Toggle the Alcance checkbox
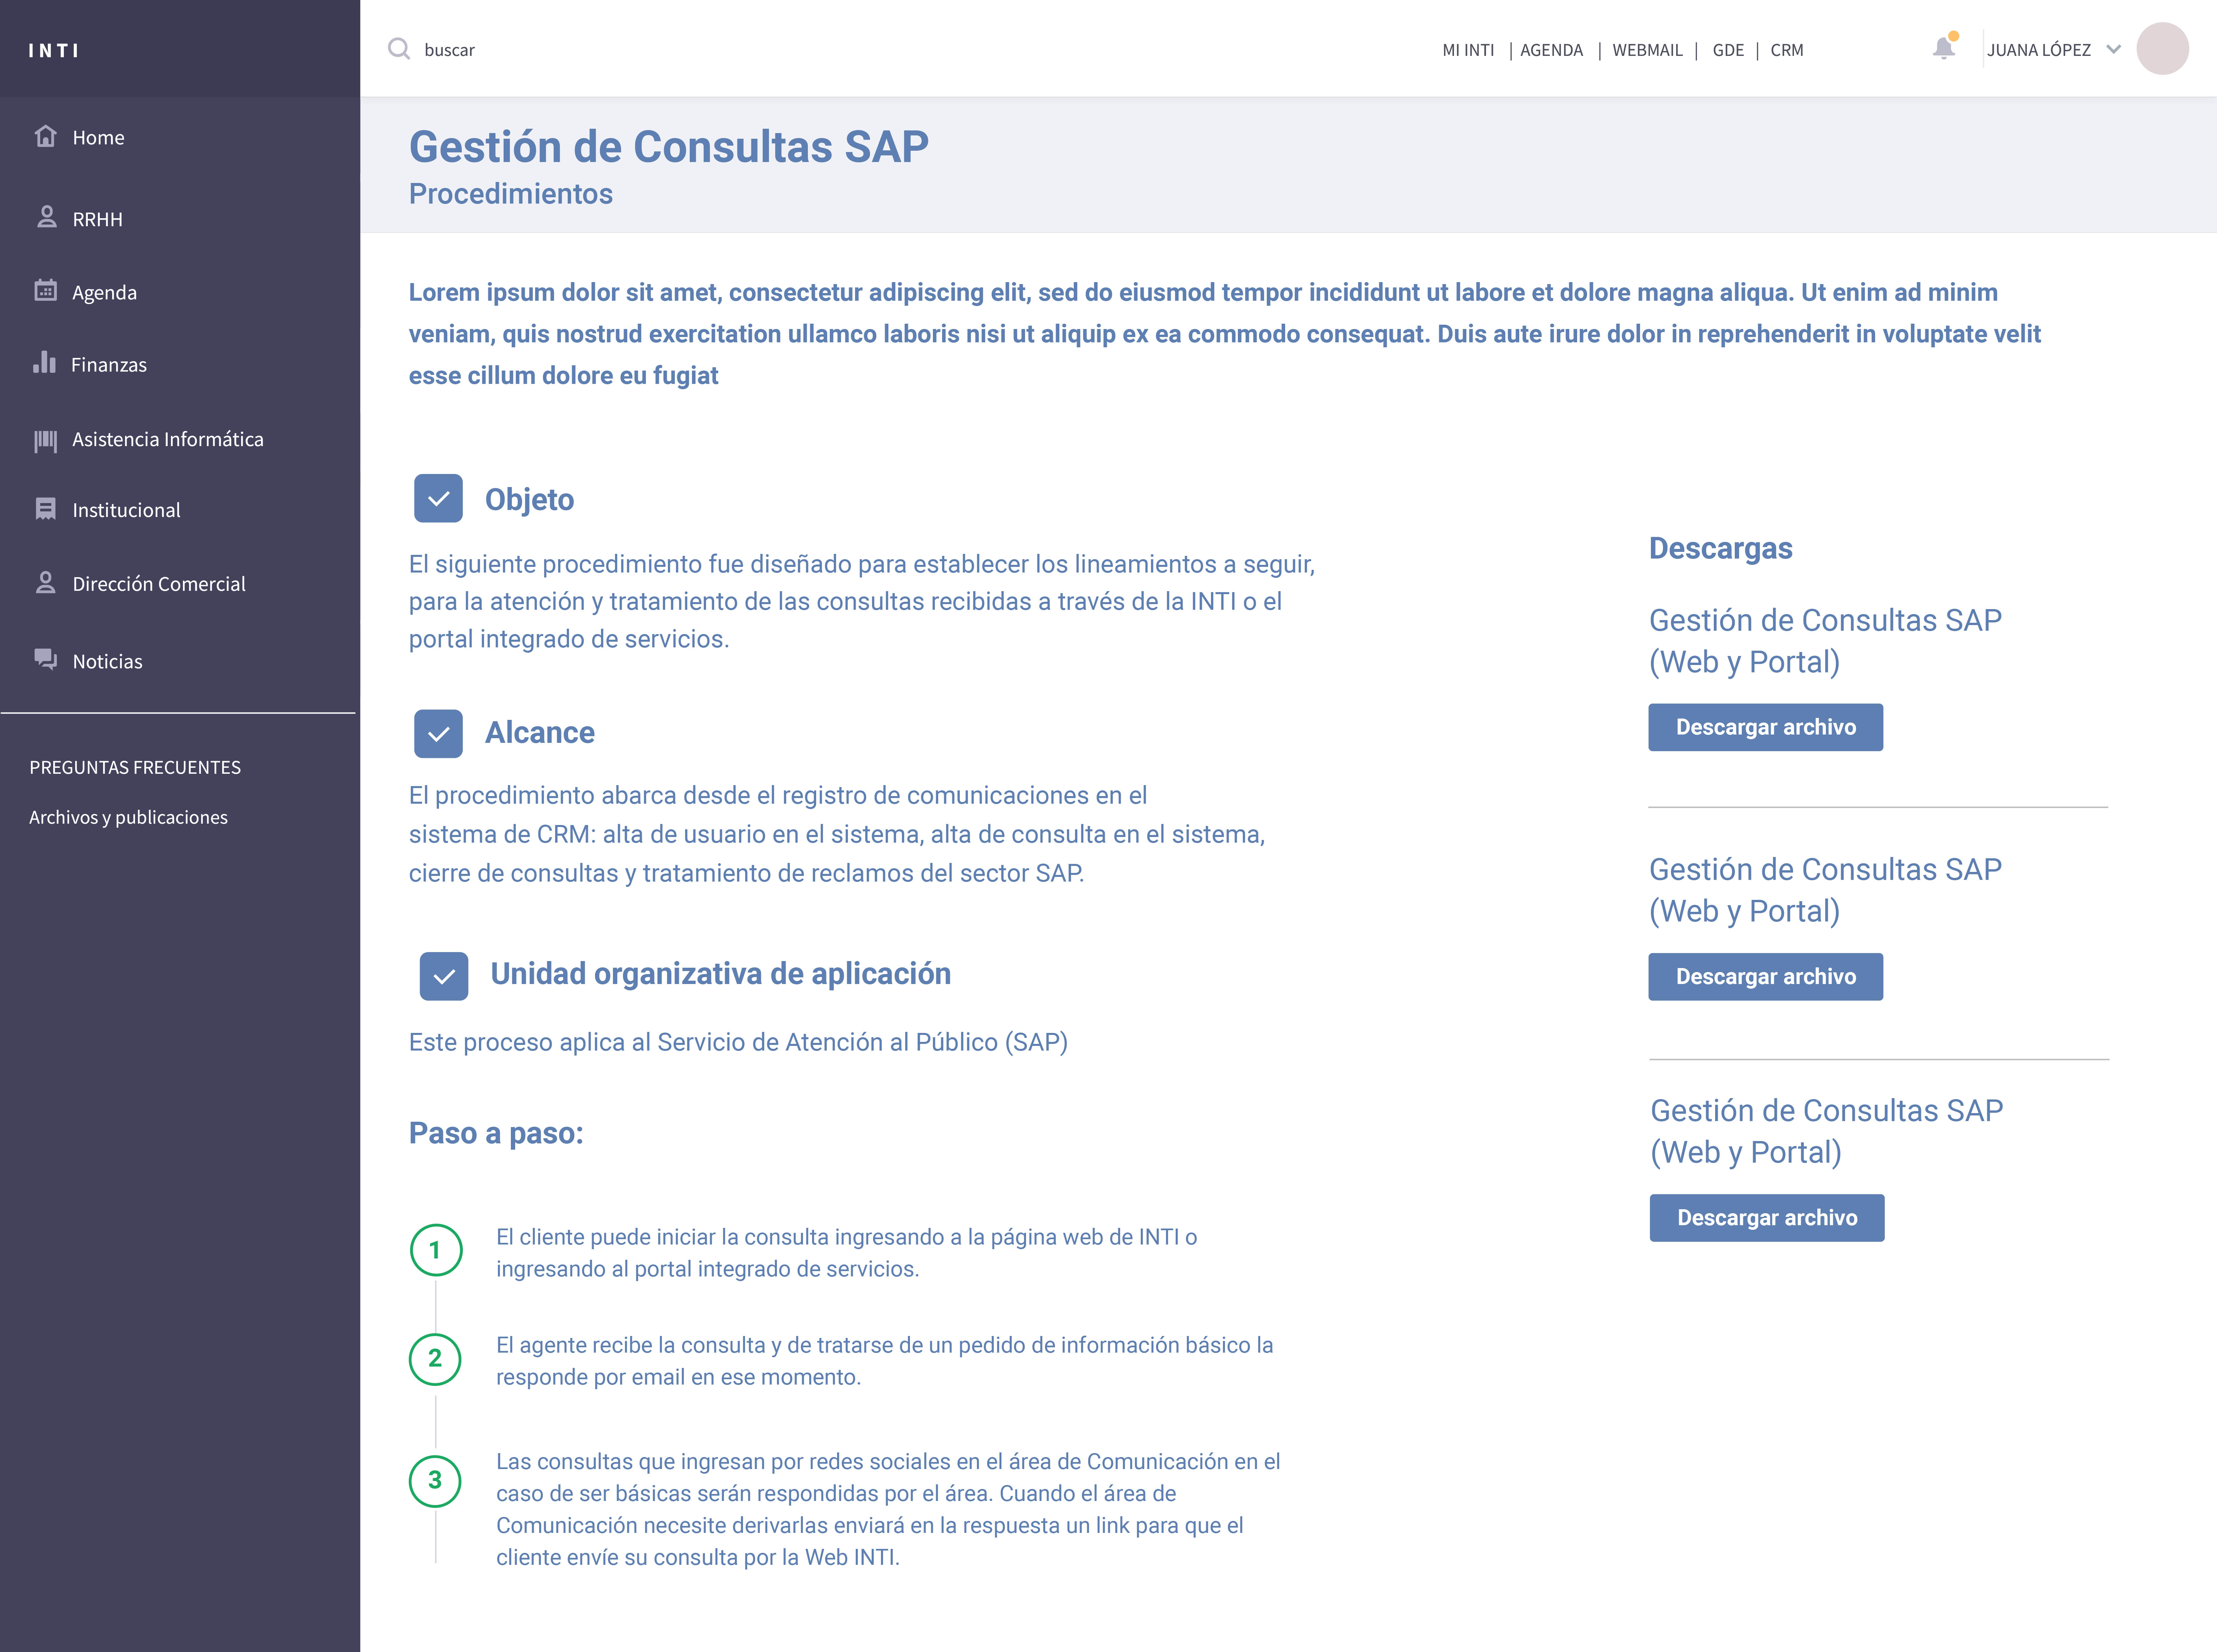This screenshot has height=1652, width=2217. [x=438, y=733]
